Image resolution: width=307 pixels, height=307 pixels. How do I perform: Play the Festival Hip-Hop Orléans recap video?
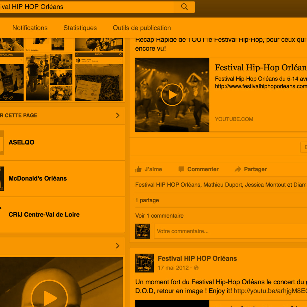(x=172, y=95)
